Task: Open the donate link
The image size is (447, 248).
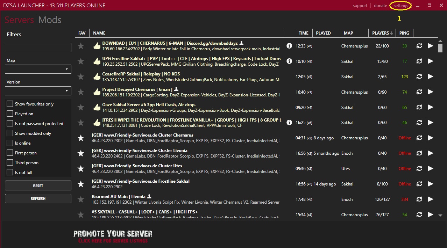Action: (381, 6)
